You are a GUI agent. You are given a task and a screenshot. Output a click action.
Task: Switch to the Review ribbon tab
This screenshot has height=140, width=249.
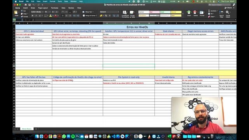71,8
